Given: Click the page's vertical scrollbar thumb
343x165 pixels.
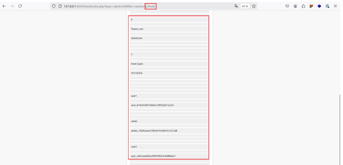Looking at the screenshot, I should [339, 127].
